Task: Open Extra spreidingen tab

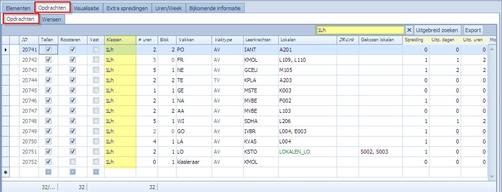Action: click(127, 8)
